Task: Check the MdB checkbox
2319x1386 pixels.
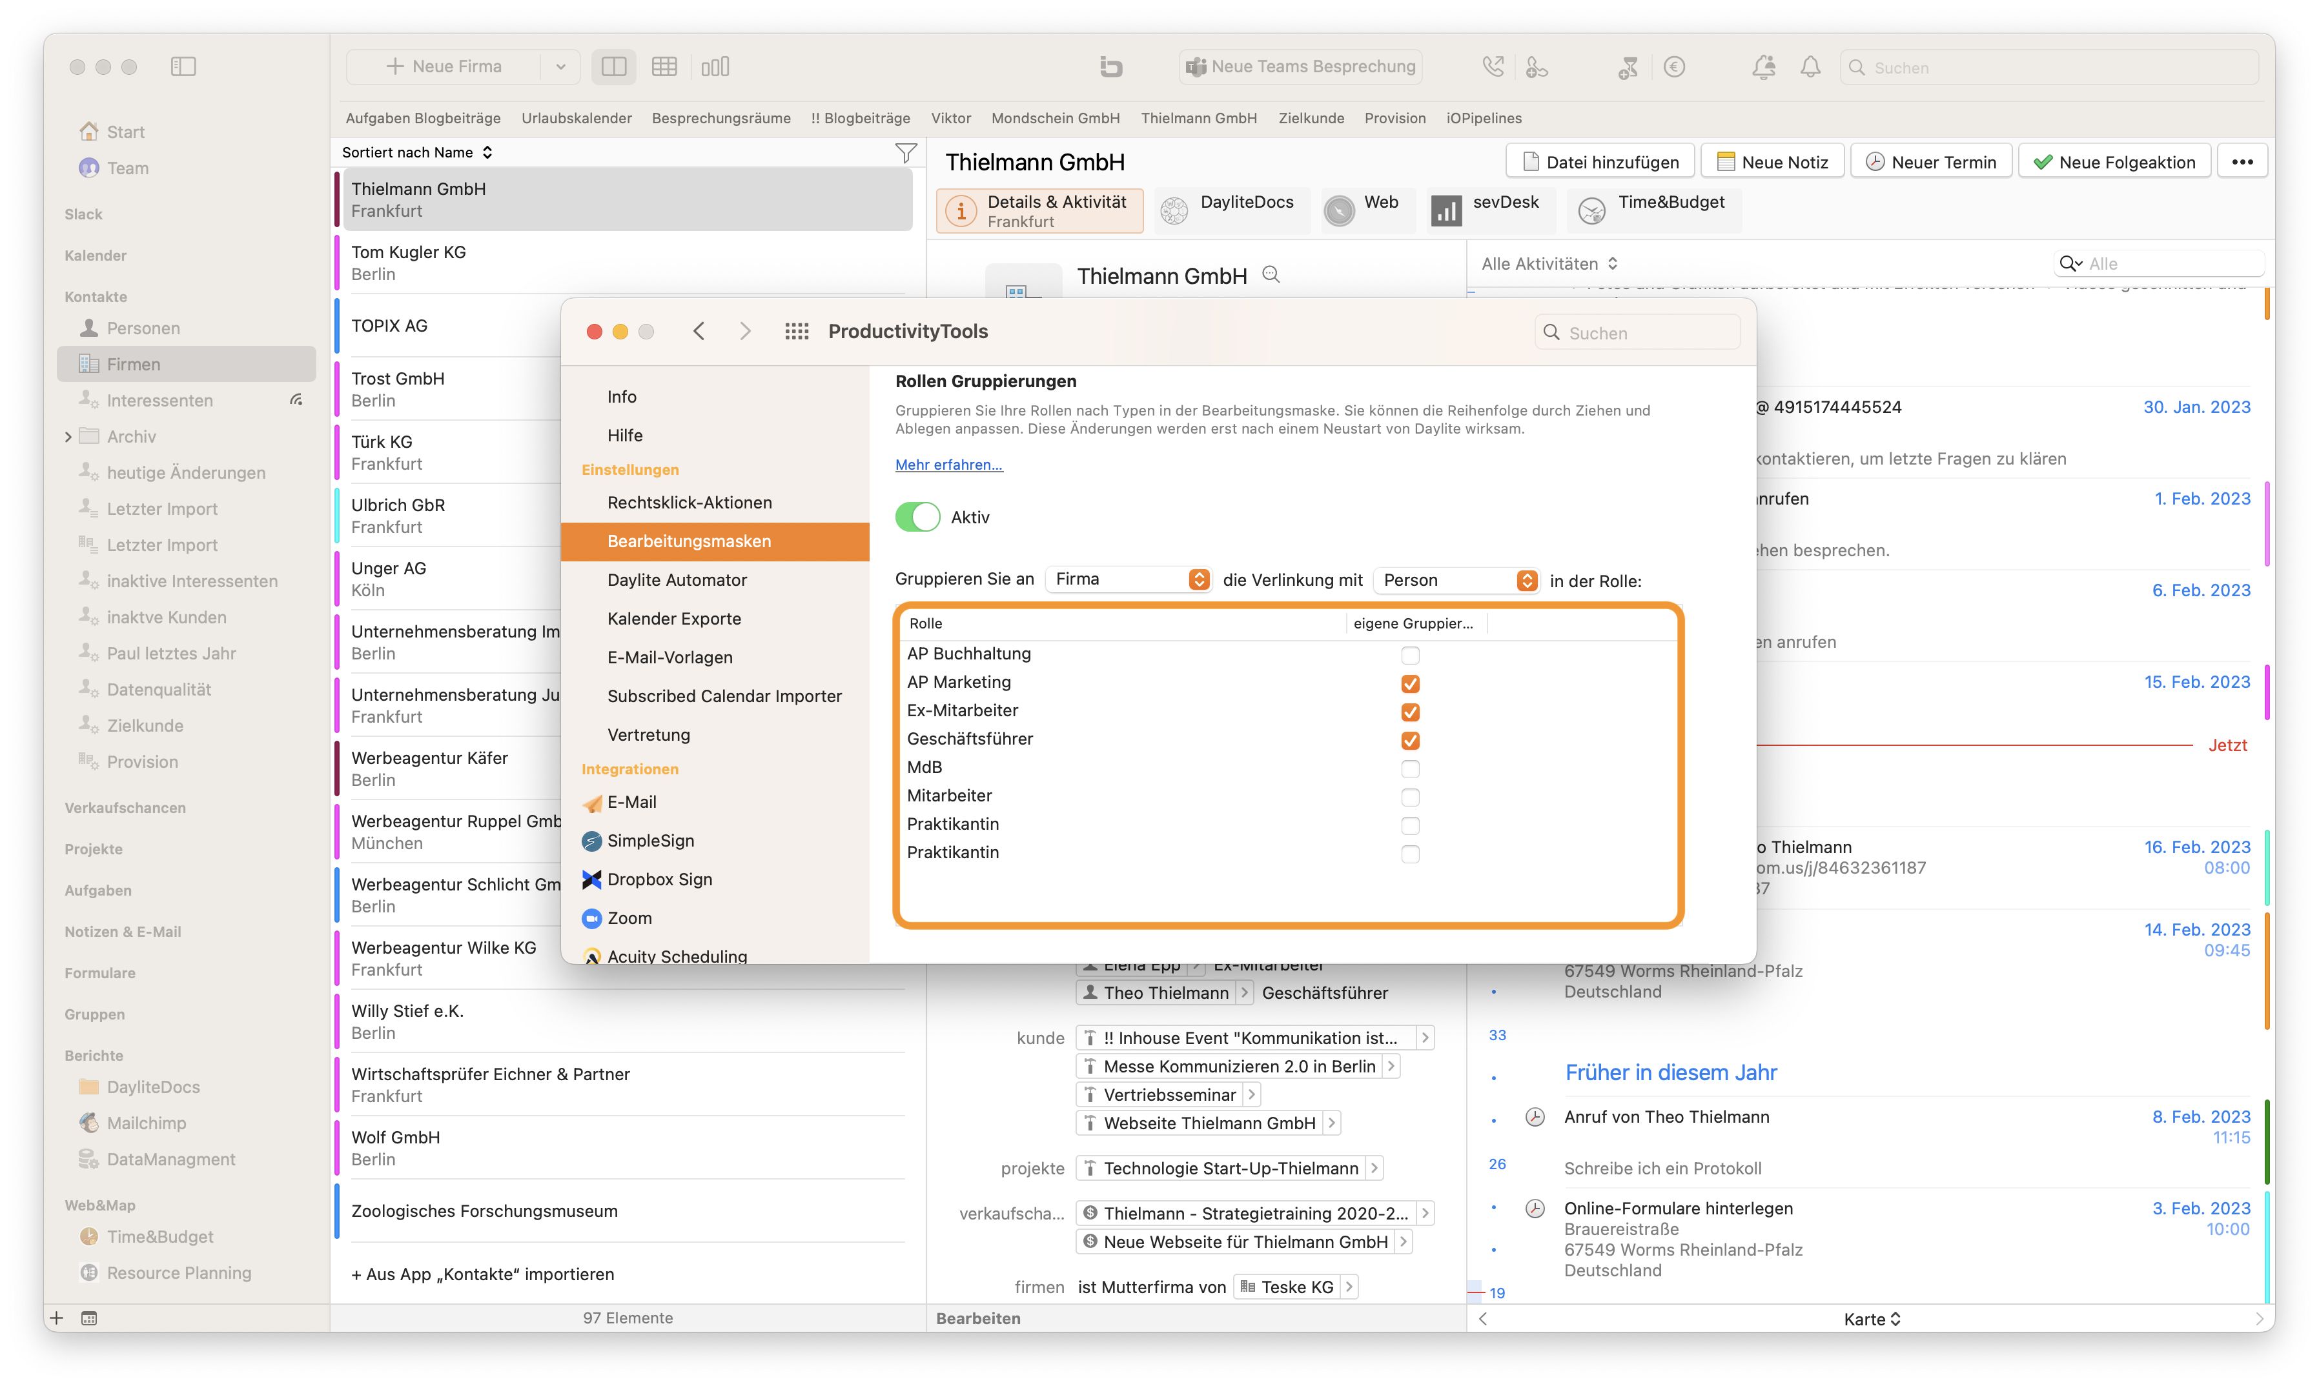Action: click(x=1410, y=768)
